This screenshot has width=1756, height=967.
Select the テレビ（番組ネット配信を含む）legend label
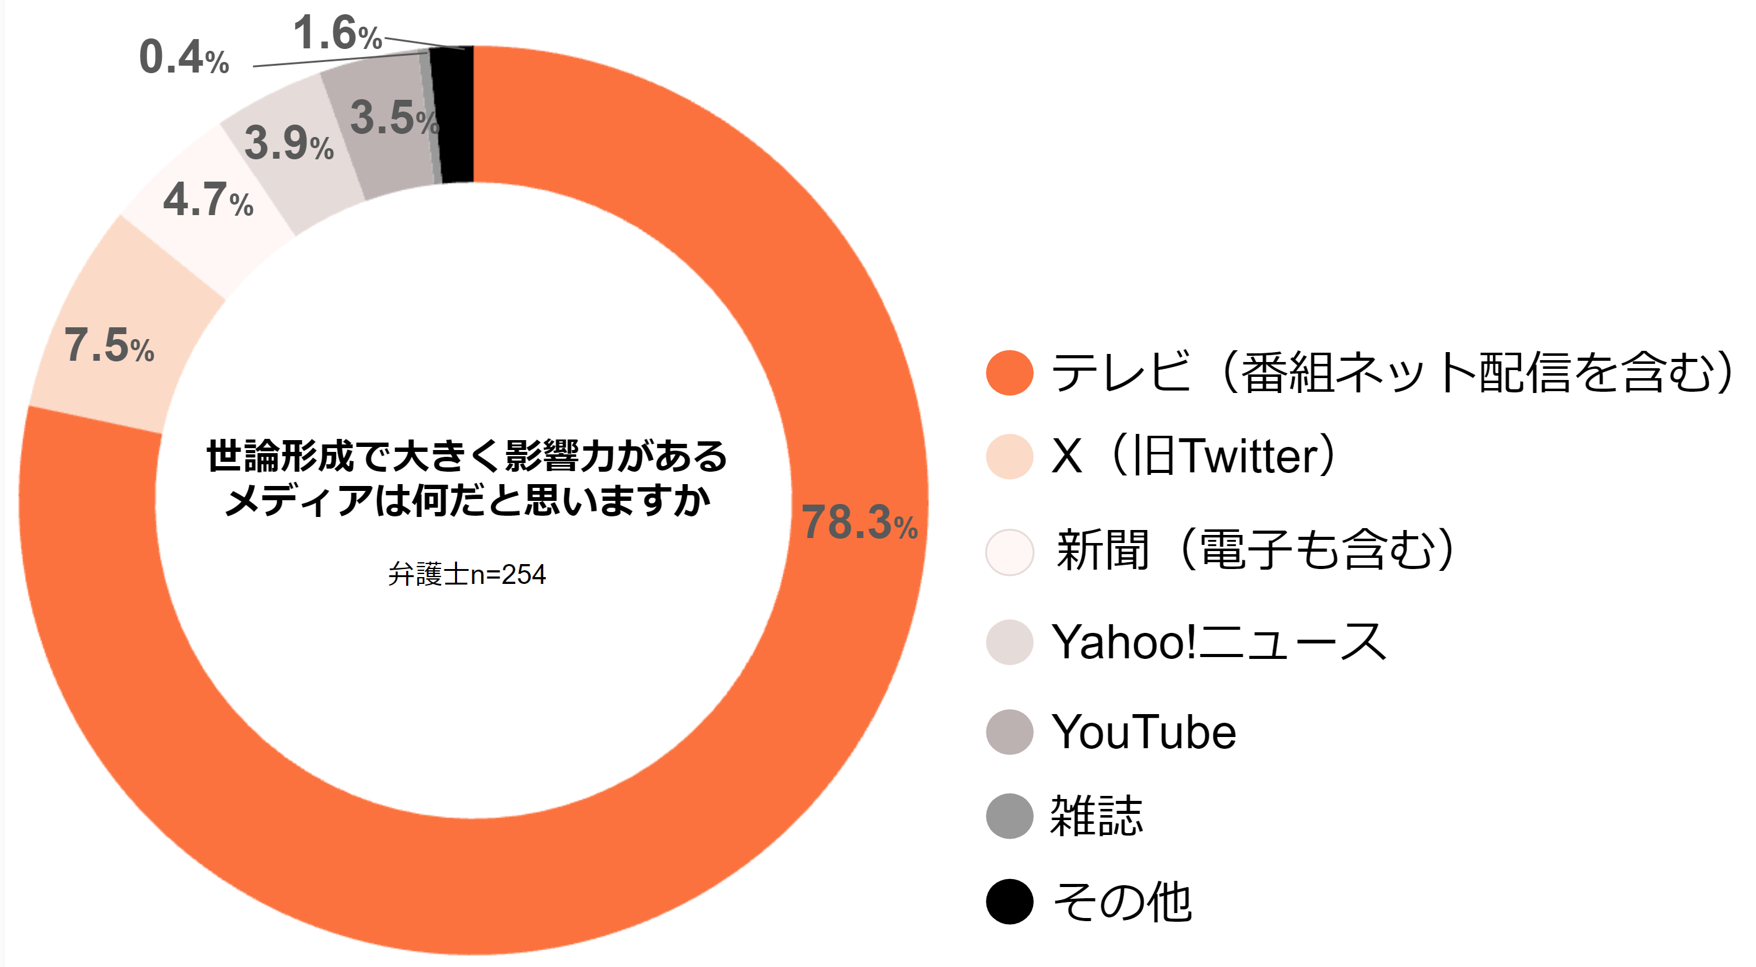pyautogui.click(x=1391, y=372)
